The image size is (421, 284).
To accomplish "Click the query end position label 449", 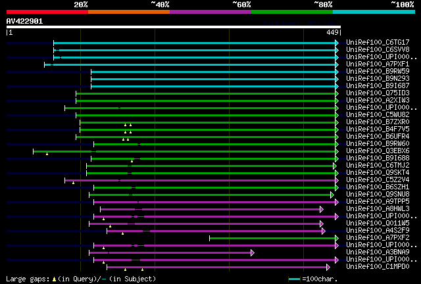I will [332, 32].
